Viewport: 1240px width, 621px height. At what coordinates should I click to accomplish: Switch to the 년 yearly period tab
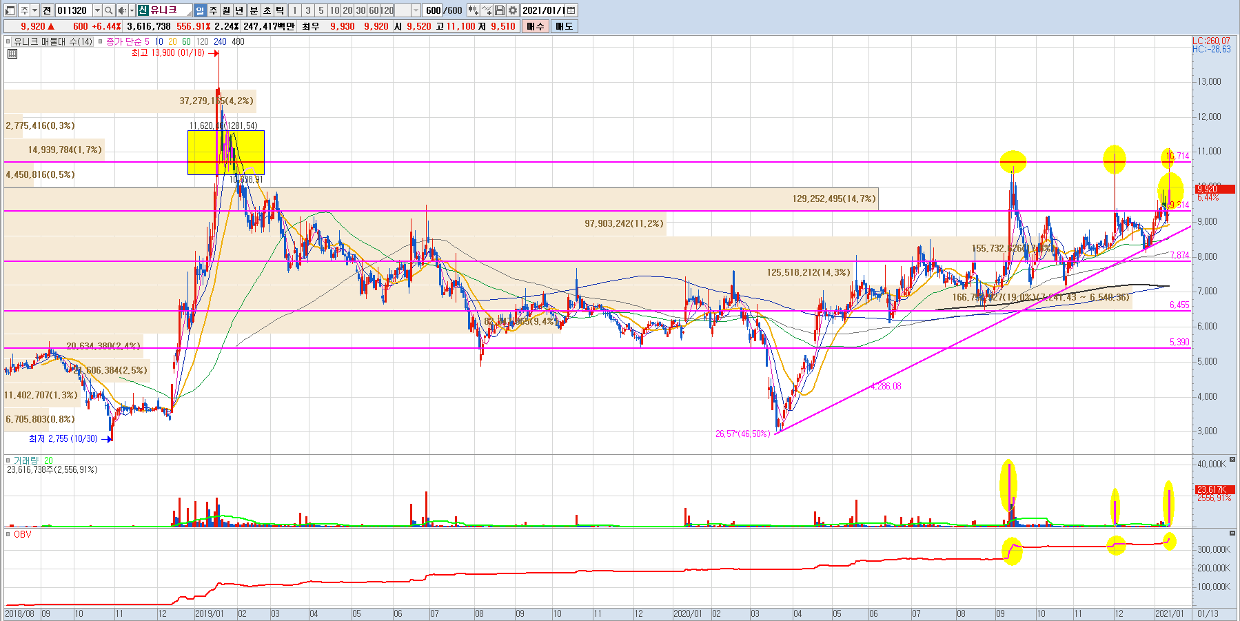[x=239, y=10]
